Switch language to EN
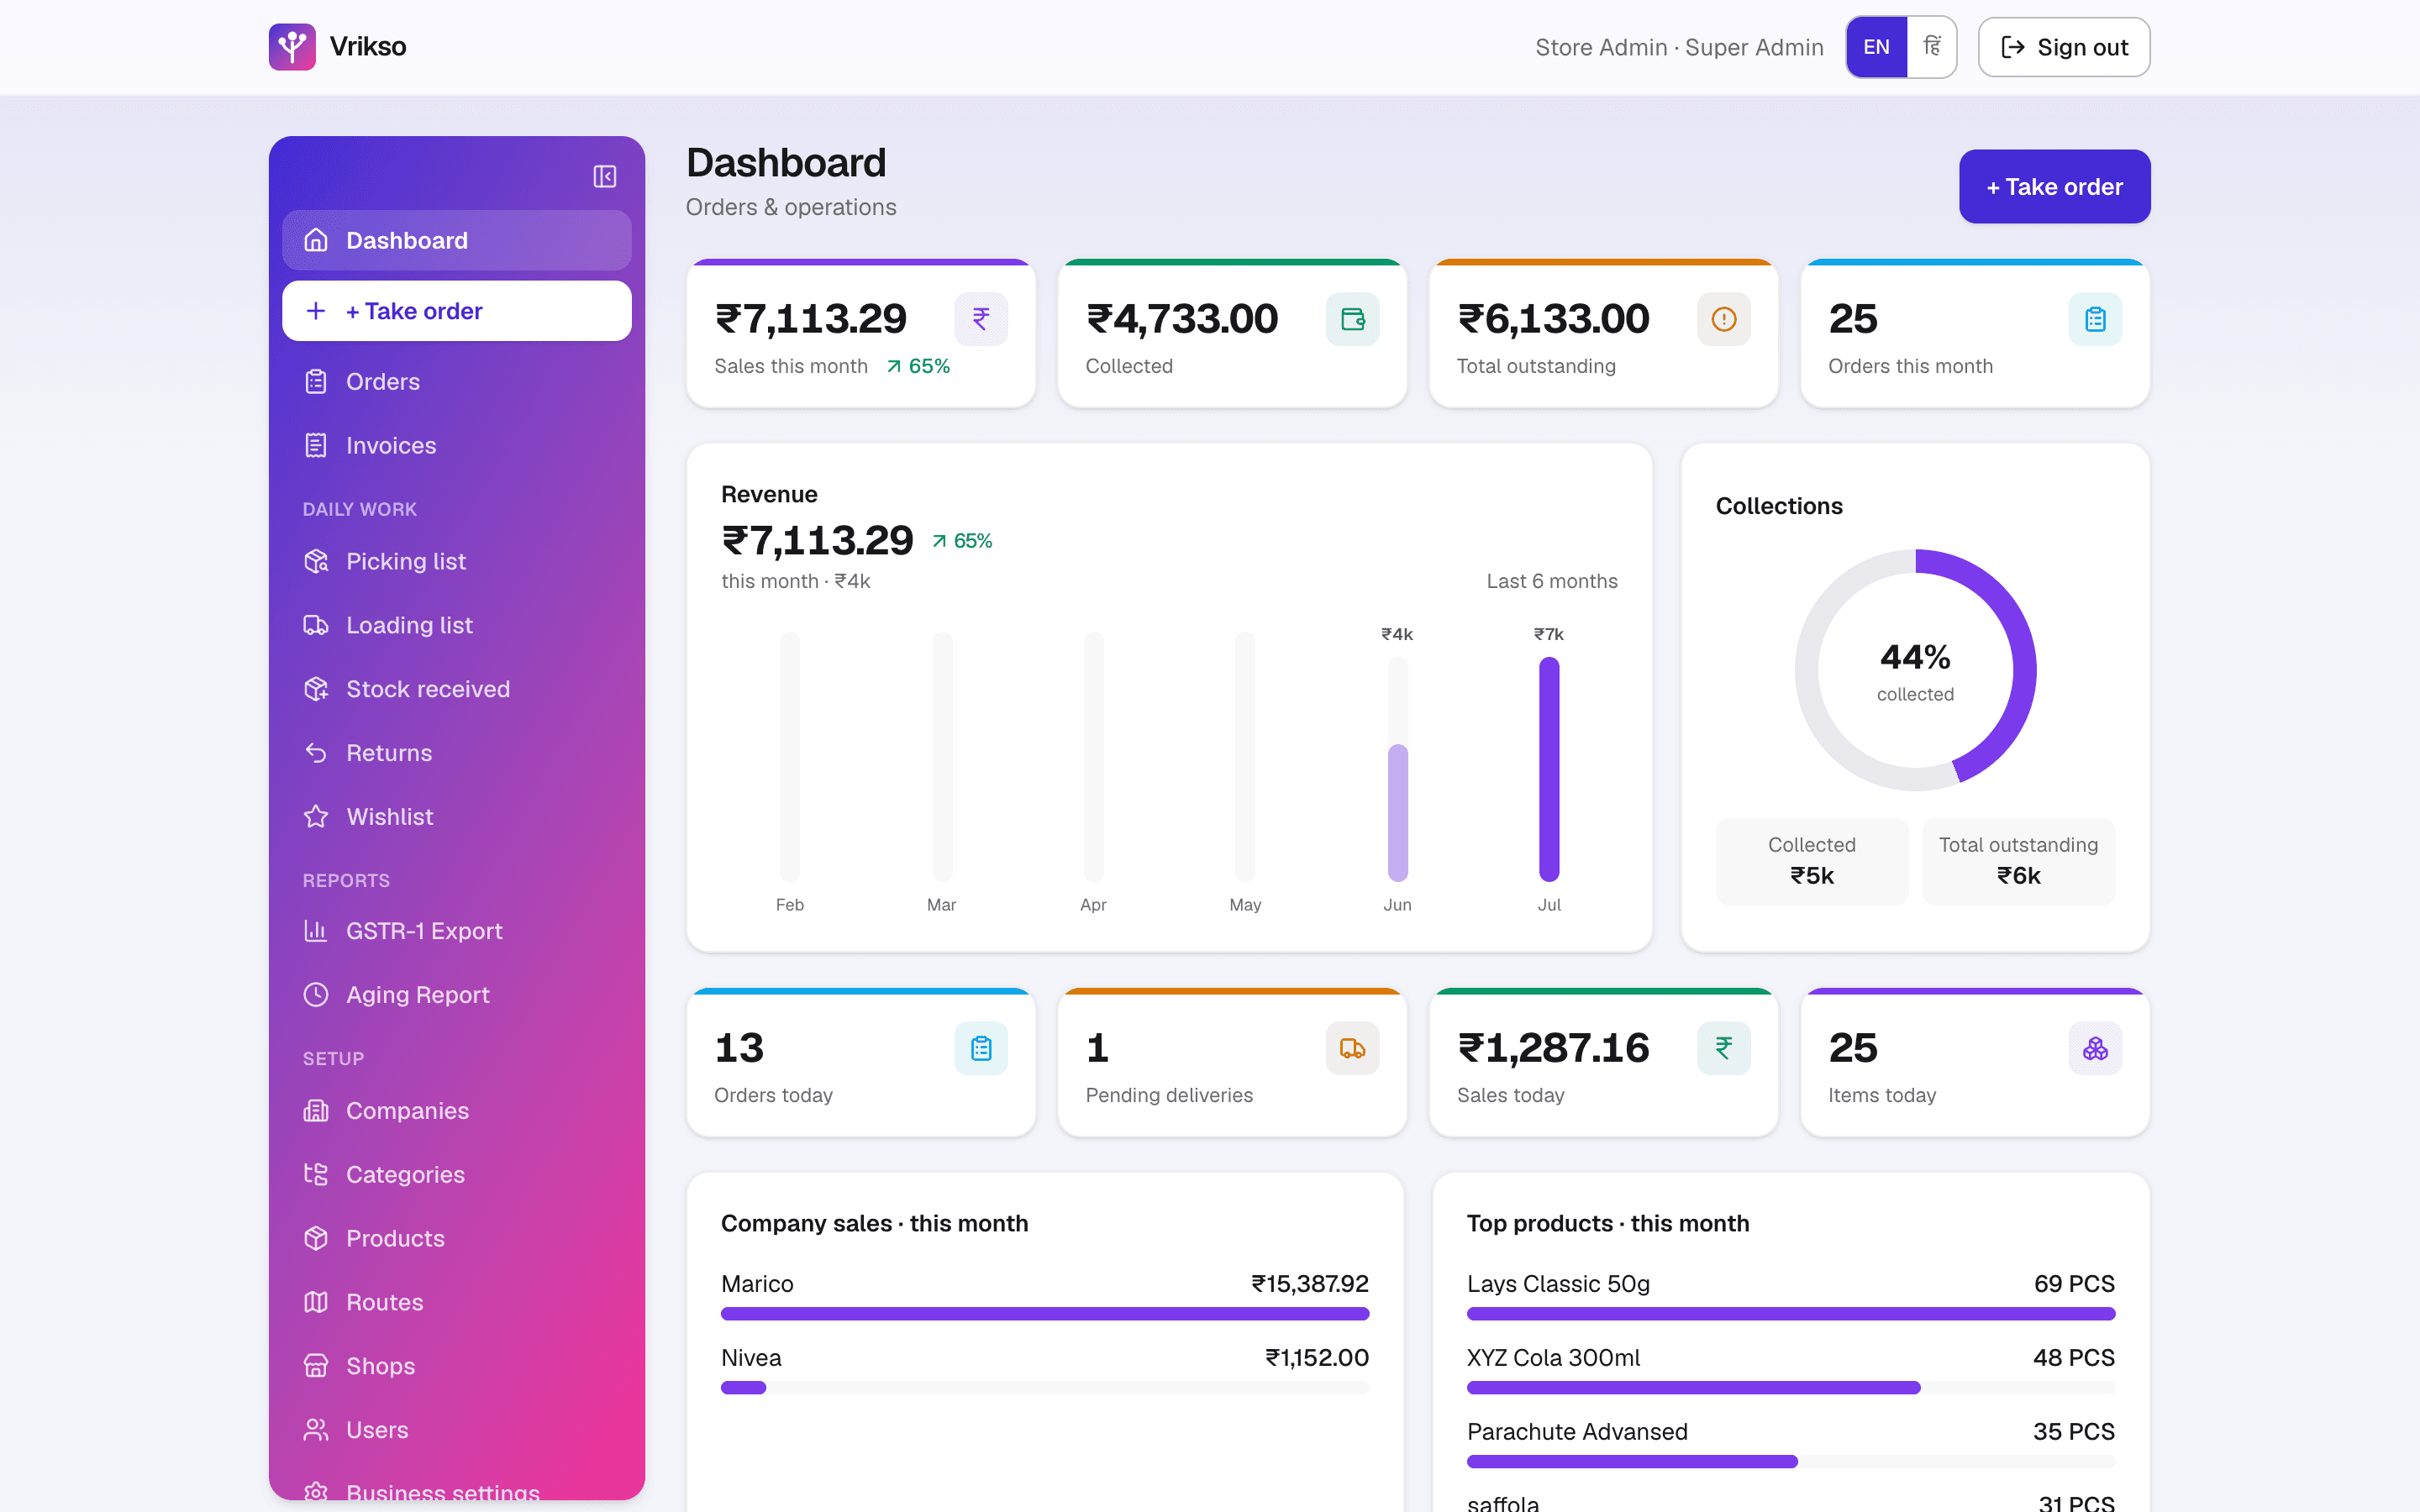The width and height of the screenshot is (2420, 1512). (x=1876, y=47)
